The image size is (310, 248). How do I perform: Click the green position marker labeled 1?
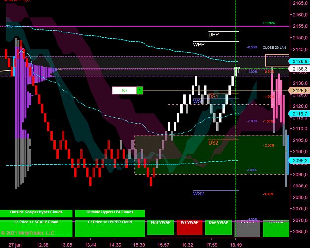(140, 91)
